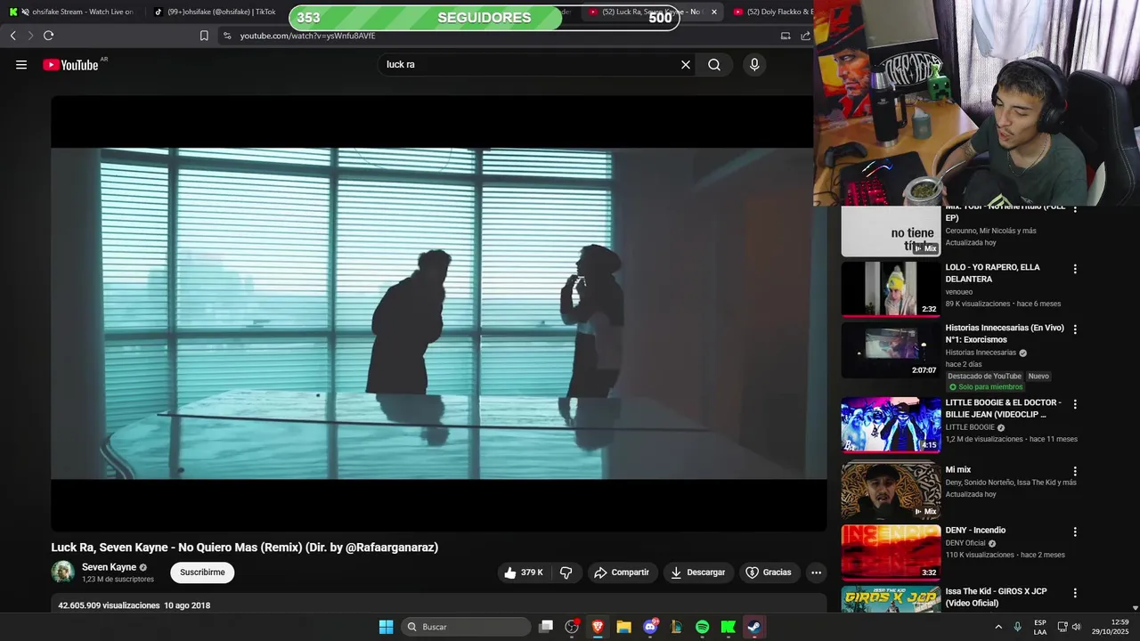Switch to ohsifake TikTok tab

coord(216,12)
